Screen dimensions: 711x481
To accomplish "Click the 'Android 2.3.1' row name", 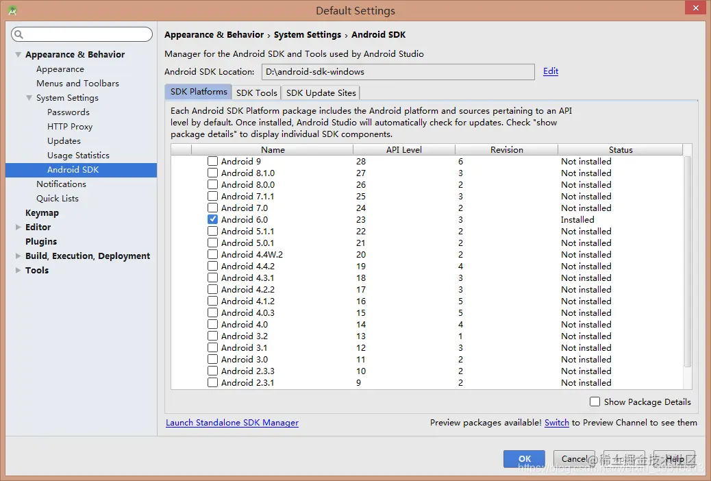I will [x=247, y=382].
